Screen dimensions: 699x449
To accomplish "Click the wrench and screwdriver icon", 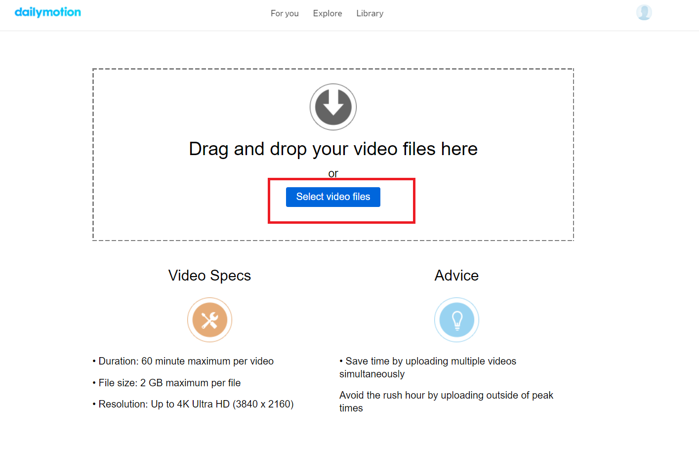I will 210,320.
